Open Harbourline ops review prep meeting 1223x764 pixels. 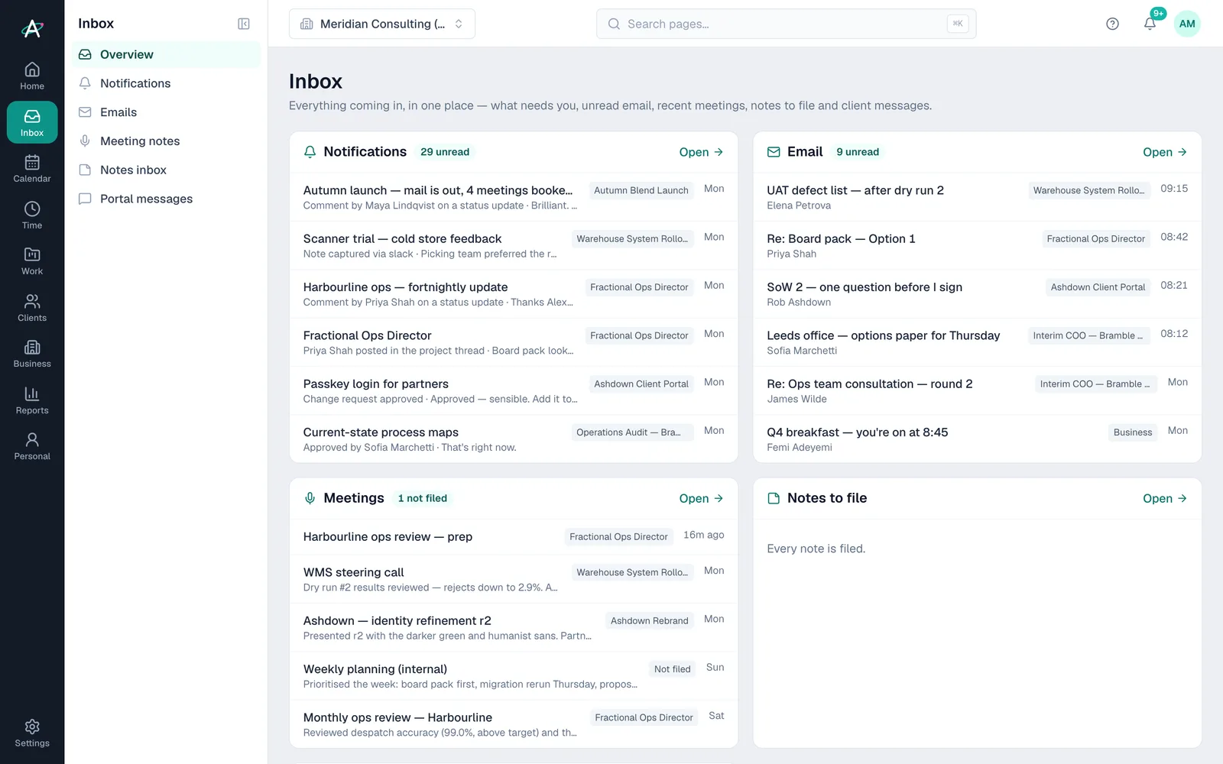click(x=514, y=536)
